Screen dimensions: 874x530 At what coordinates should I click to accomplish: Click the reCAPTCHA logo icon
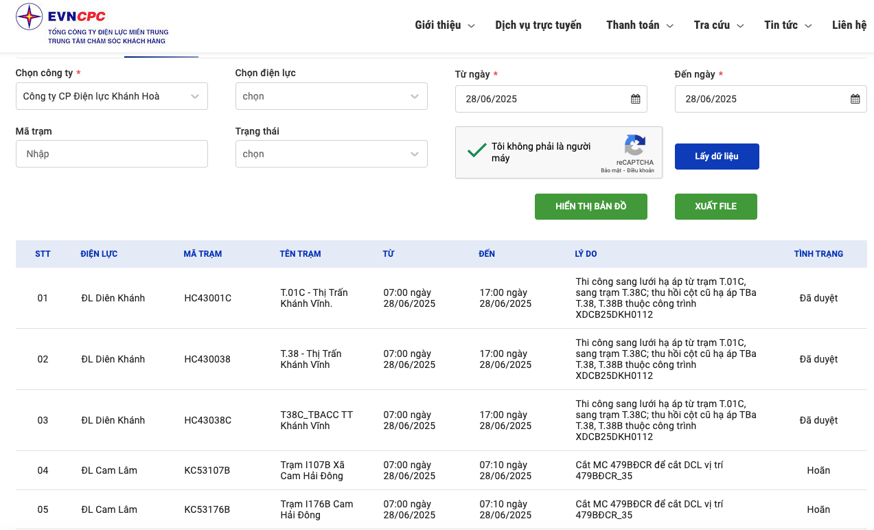tap(634, 146)
